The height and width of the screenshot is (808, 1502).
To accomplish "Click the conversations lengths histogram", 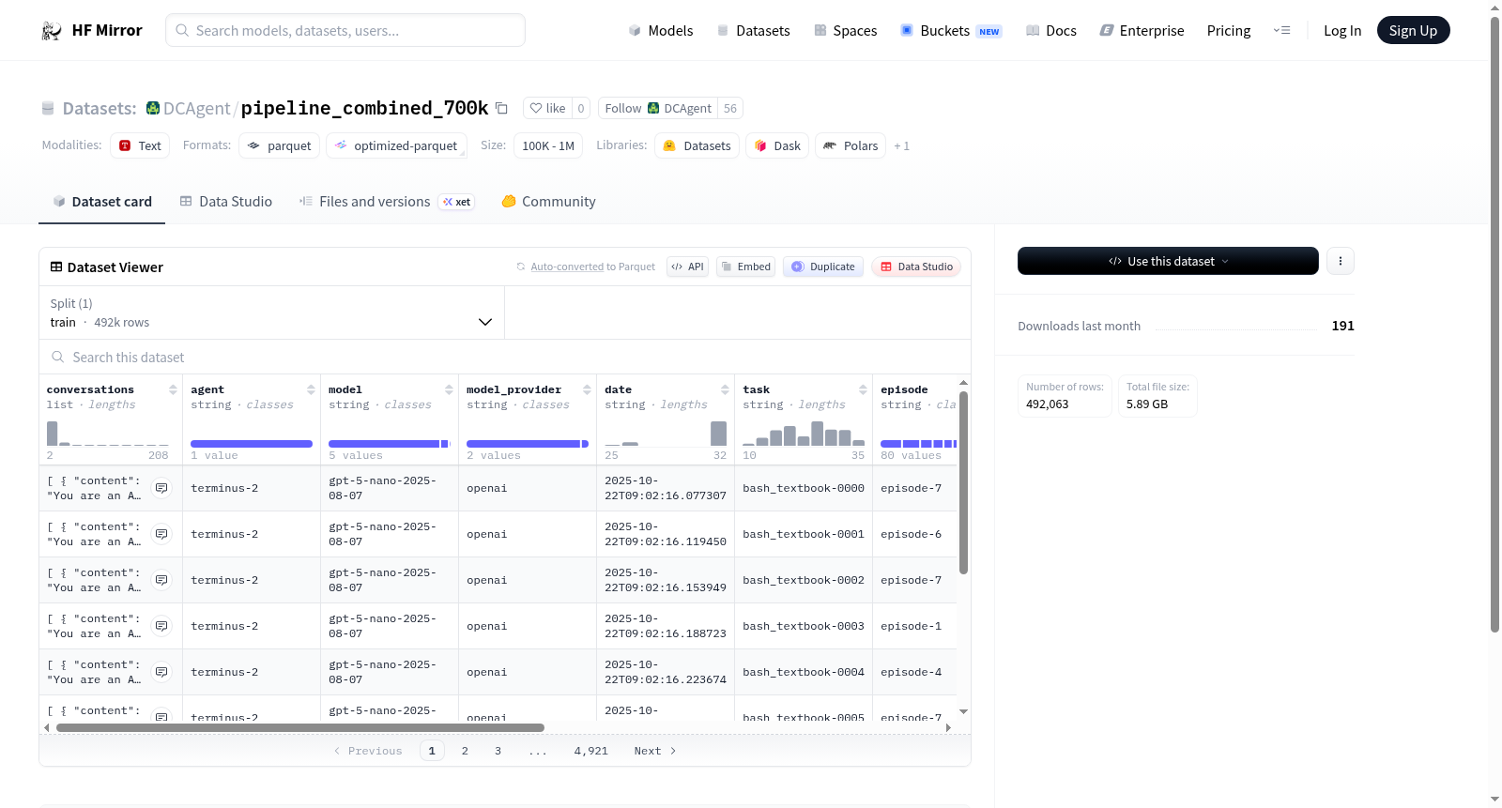I will pyautogui.click(x=108, y=434).
